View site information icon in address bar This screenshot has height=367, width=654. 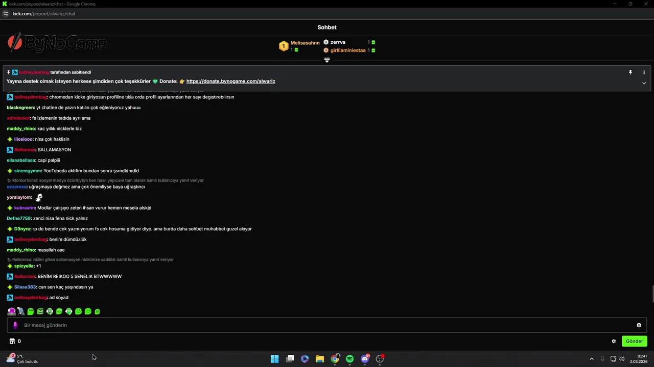coord(6,14)
